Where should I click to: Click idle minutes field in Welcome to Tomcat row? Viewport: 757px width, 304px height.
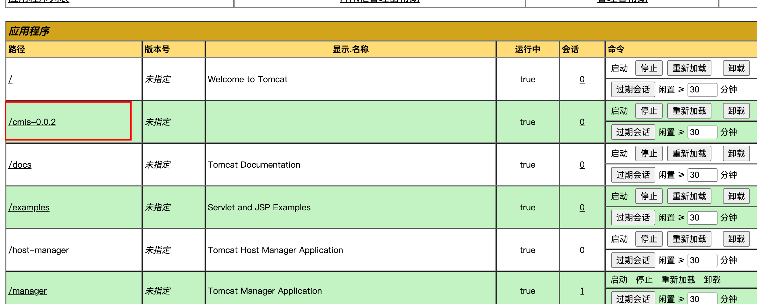pyautogui.click(x=703, y=90)
